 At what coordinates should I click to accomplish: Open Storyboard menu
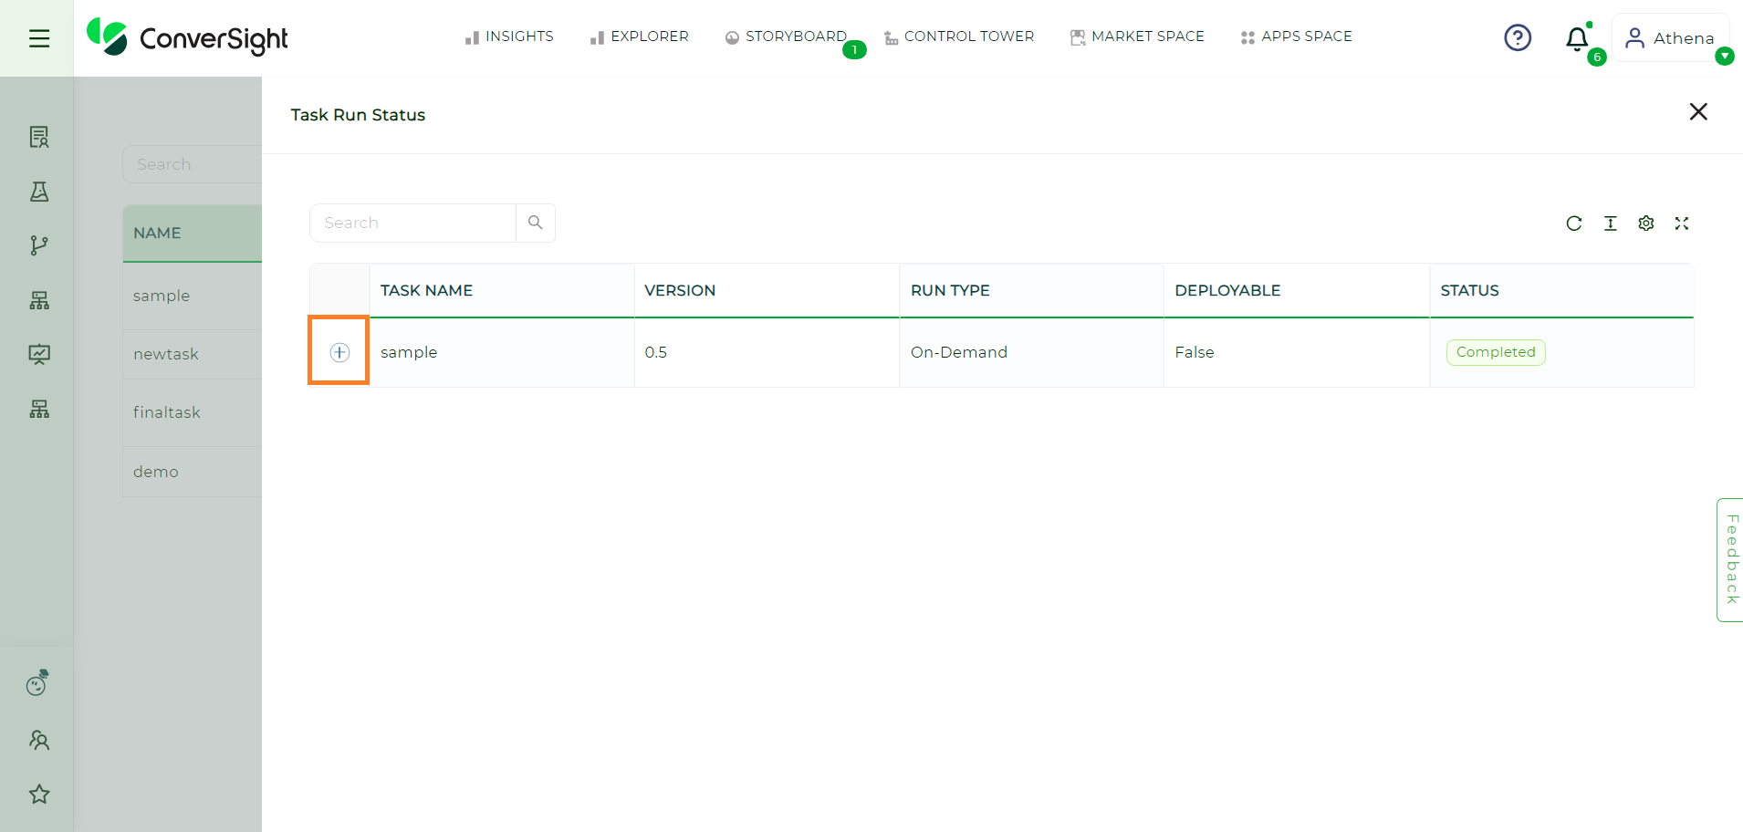[x=786, y=36]
